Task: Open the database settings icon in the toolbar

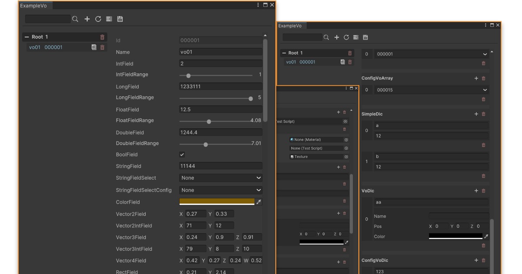Action: (x=109, y=19)
